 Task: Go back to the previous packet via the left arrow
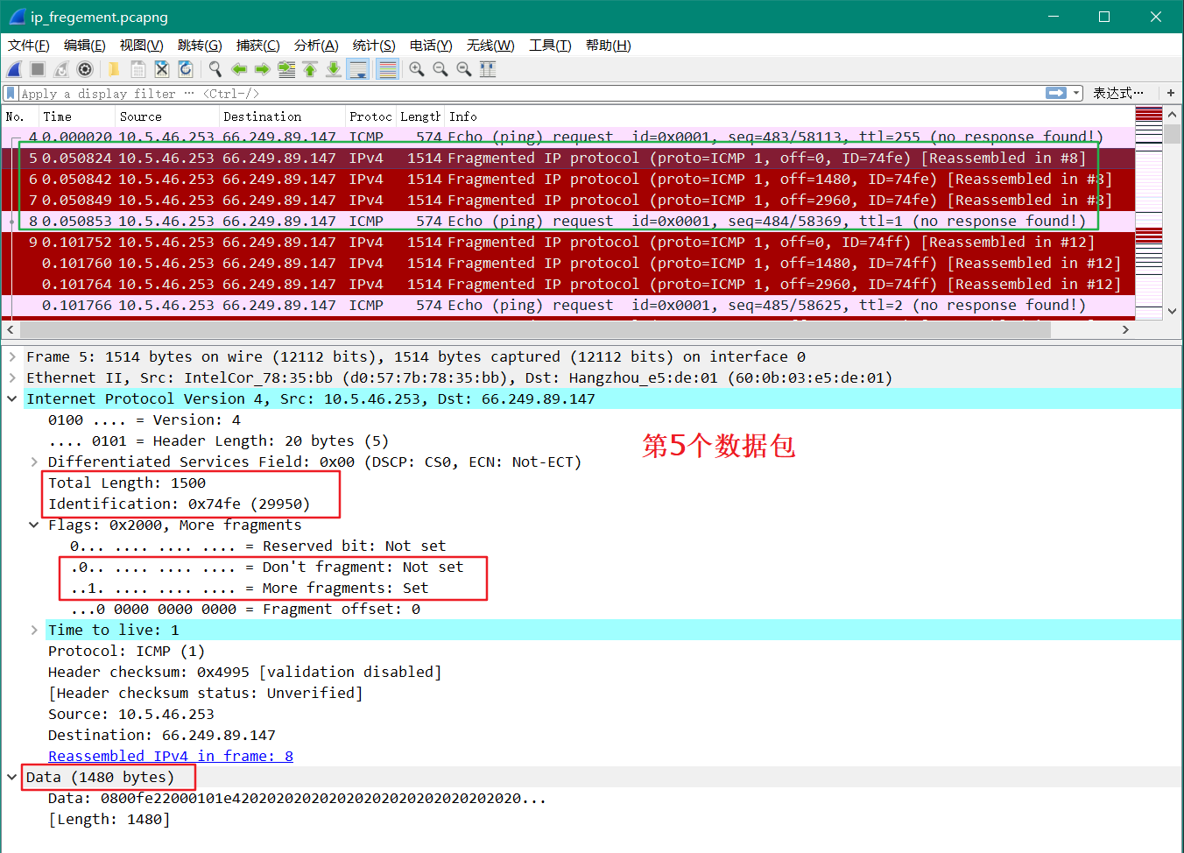pyautogui.click(x=239, y=69)
